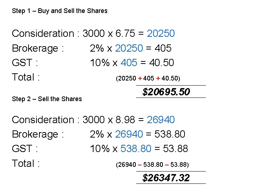Viewport: 260px width, 195px height.
Task: Click the 'GST :' label under Step 1
Action: 25,63
